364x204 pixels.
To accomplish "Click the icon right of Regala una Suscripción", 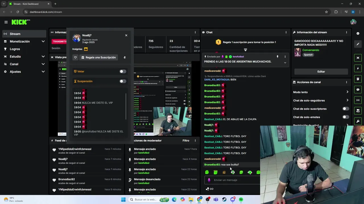I will point(124,58).
